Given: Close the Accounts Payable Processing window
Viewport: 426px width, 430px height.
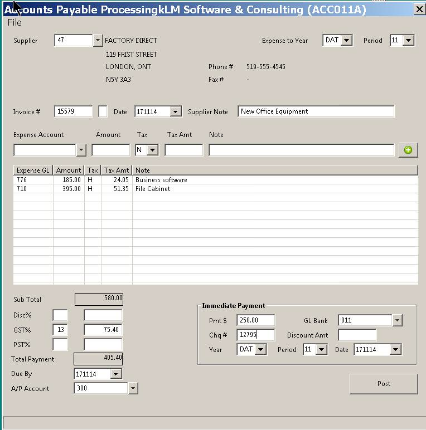Looking at the screenshot, I should coord(419,9).
